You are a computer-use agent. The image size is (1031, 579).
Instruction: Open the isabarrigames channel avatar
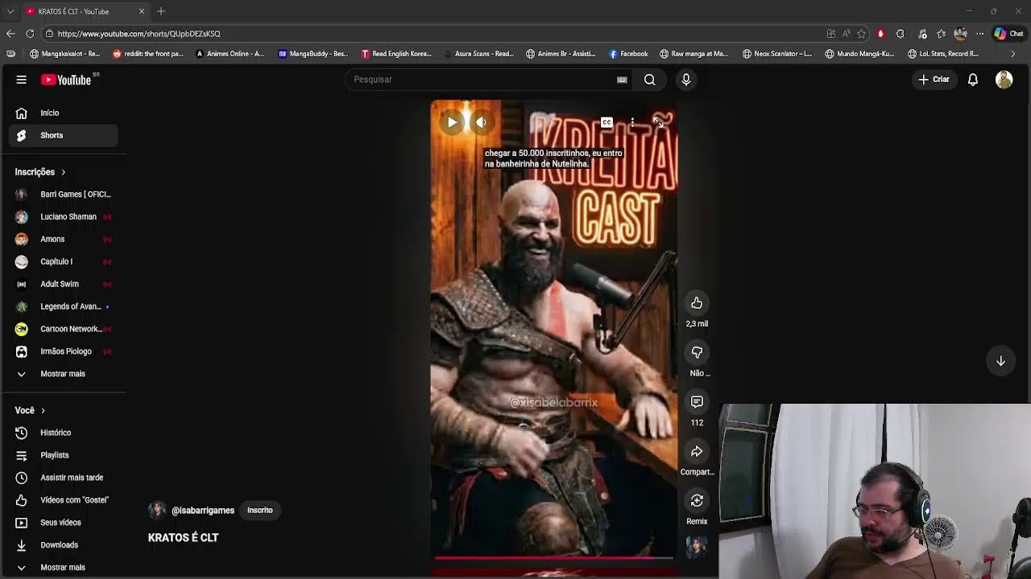coord(157,510)
